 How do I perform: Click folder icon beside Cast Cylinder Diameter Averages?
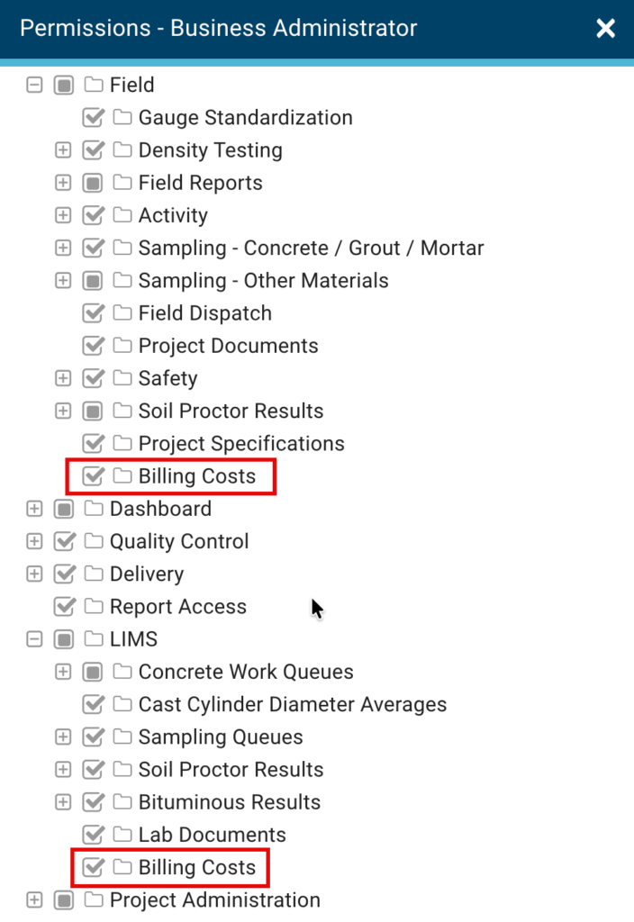[122, 704]
